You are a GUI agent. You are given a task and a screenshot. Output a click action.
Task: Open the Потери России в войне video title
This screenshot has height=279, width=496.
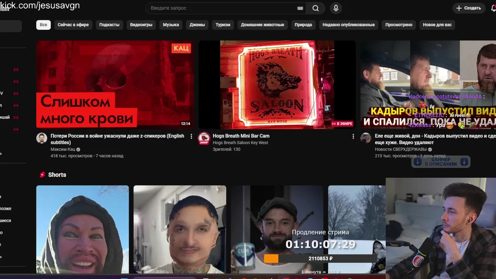coord(117,139)
